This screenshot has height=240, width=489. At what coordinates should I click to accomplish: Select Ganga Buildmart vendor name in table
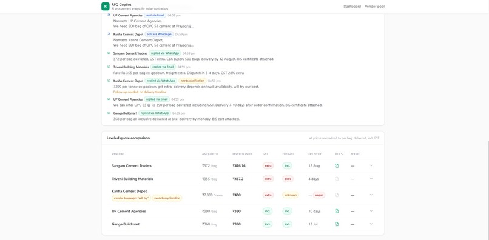pos(126,224)
